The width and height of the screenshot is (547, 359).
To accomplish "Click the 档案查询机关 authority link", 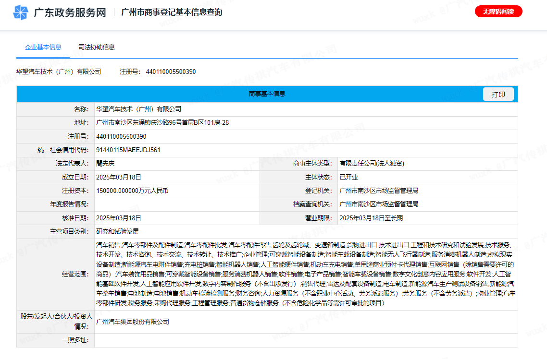I will (378, 204).
